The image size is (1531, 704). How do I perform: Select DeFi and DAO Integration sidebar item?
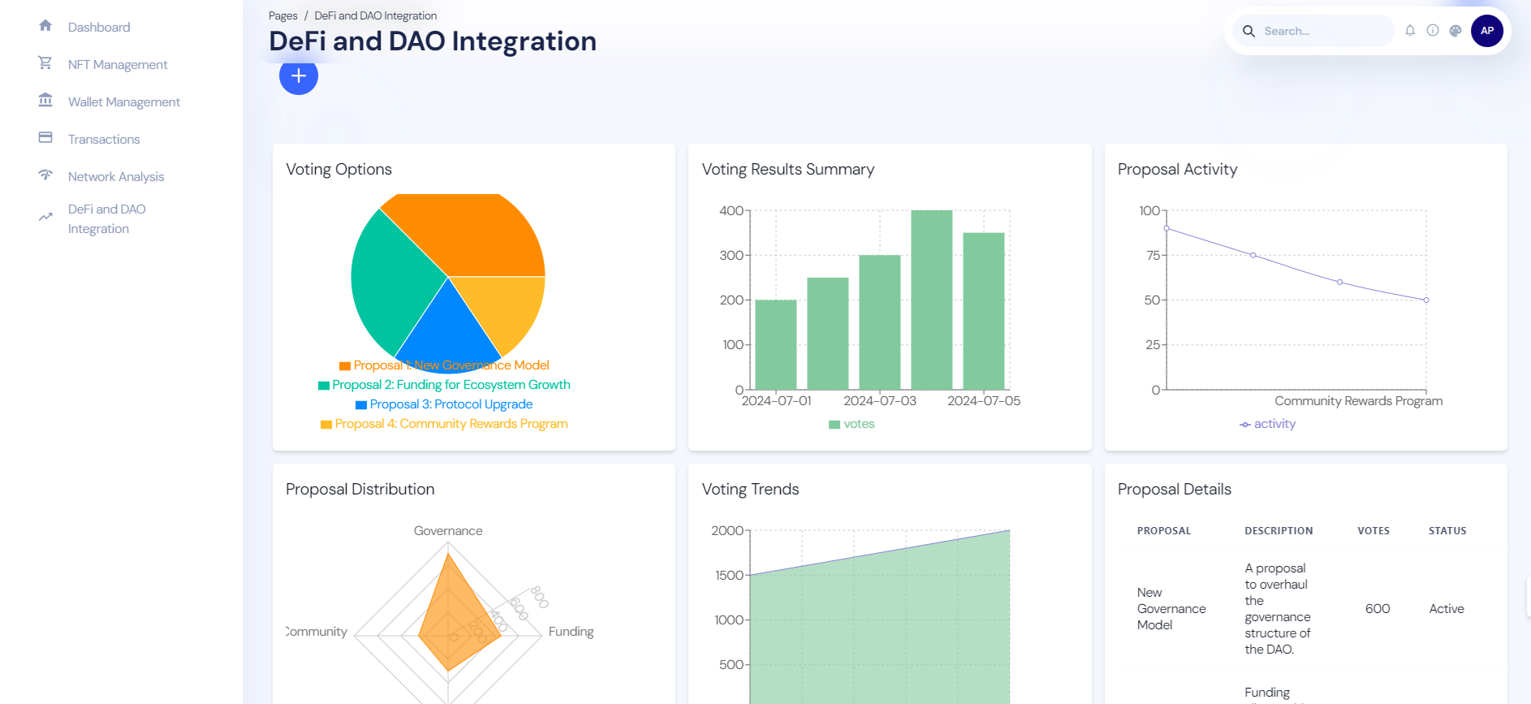(x=106, y=218)
